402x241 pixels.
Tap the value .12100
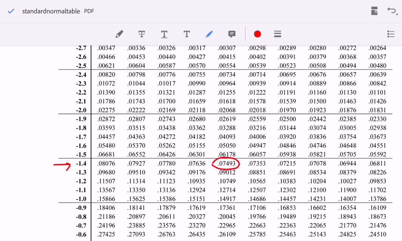coord(317,190)
